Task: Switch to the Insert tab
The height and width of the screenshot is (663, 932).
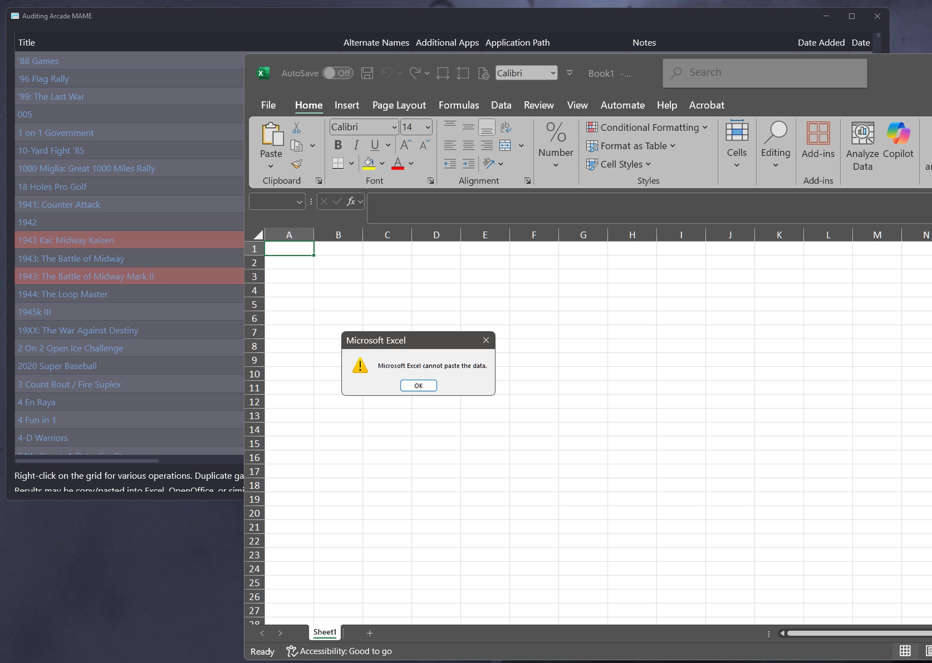Action: [x=347, y=105]
